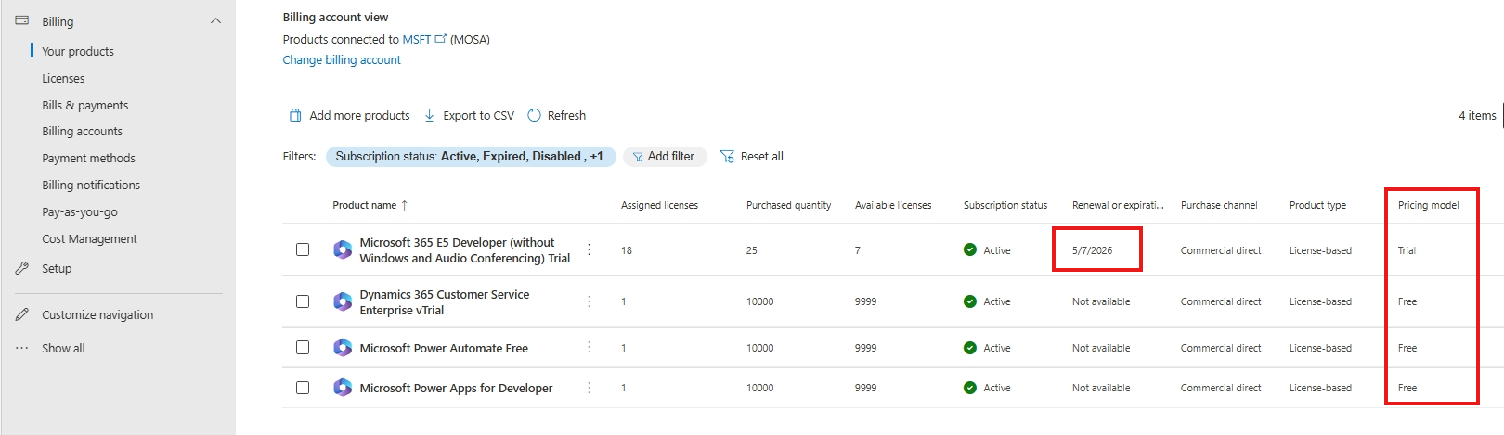
Task: Open Microsoft Power Automate Free product name
Action: coord(444,348)
